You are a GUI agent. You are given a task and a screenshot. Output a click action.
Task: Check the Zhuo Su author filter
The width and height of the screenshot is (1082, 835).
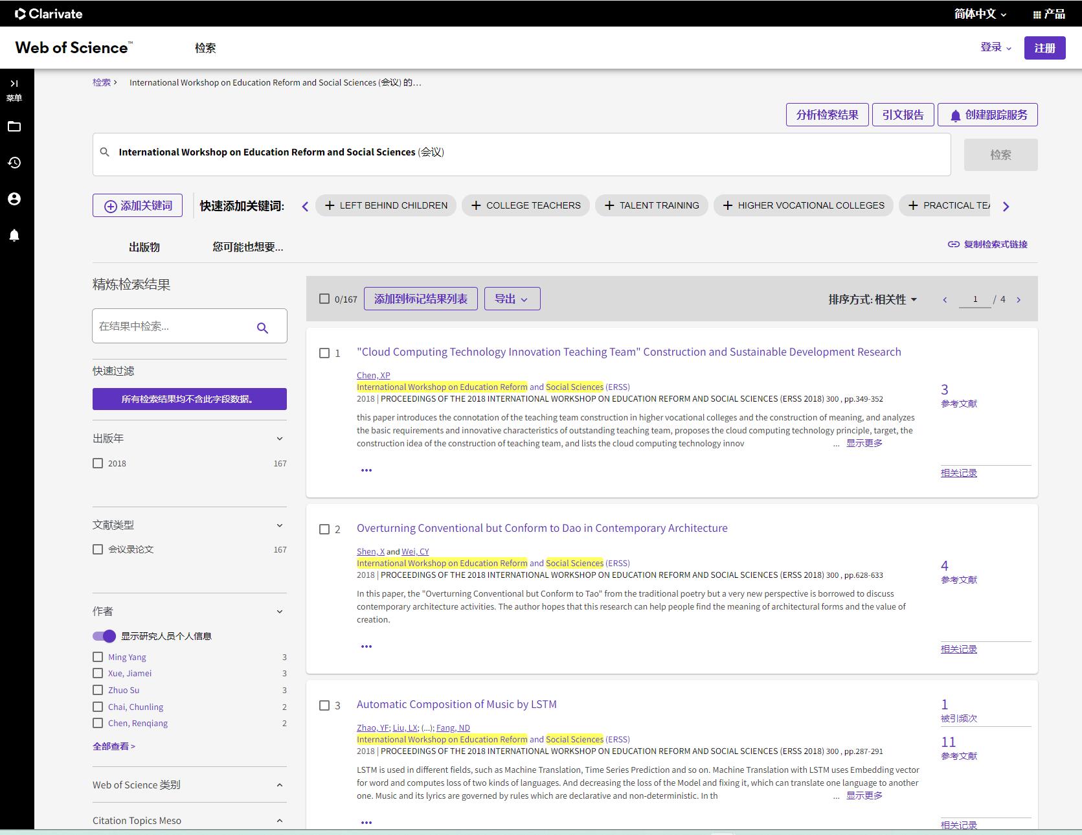pyautogui.click(x=98, y=690)
